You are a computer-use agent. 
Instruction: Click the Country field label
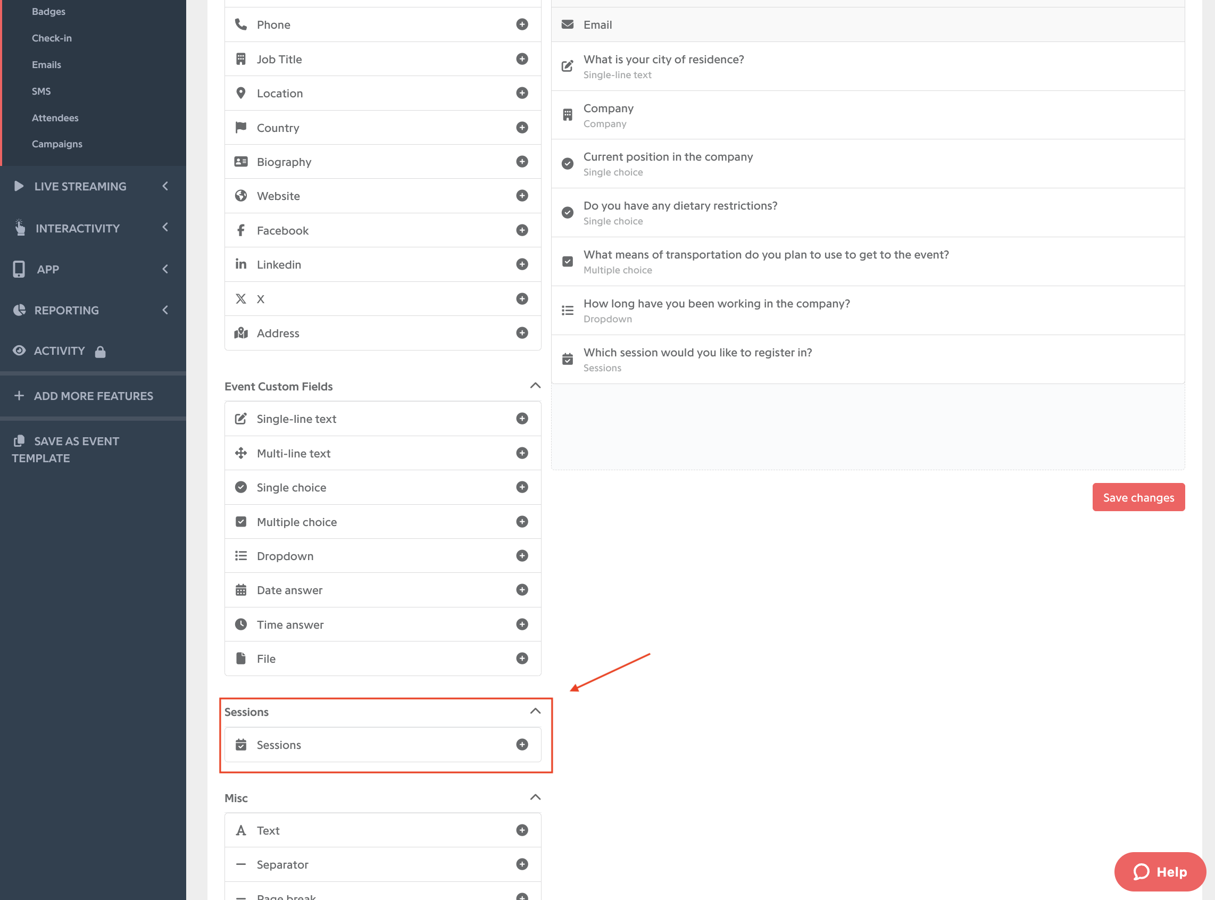coord(278,128)
